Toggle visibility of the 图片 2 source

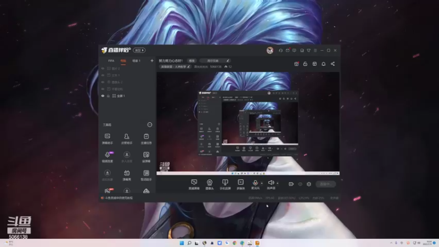[x=103, y=69]
